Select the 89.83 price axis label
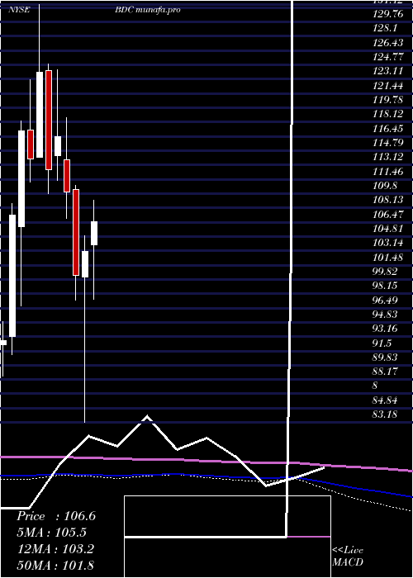 (x=385, y=358)
